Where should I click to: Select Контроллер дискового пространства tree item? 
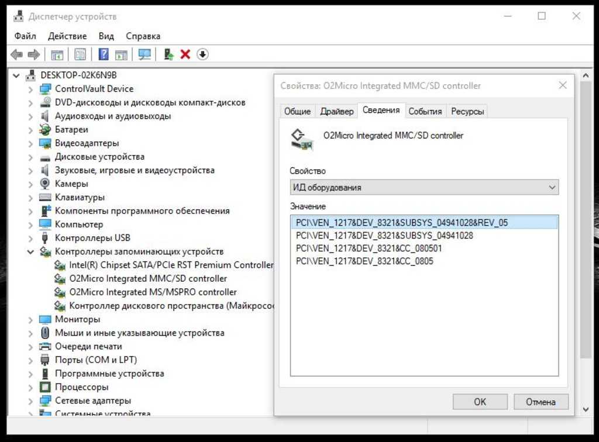click(x=171, y=306)
